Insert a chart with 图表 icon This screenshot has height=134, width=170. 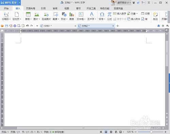(71, 14)
